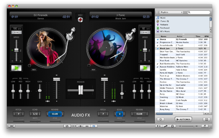Decrease left deck echo beats from 1/2

pyautogui.click(x=31, y=114)
